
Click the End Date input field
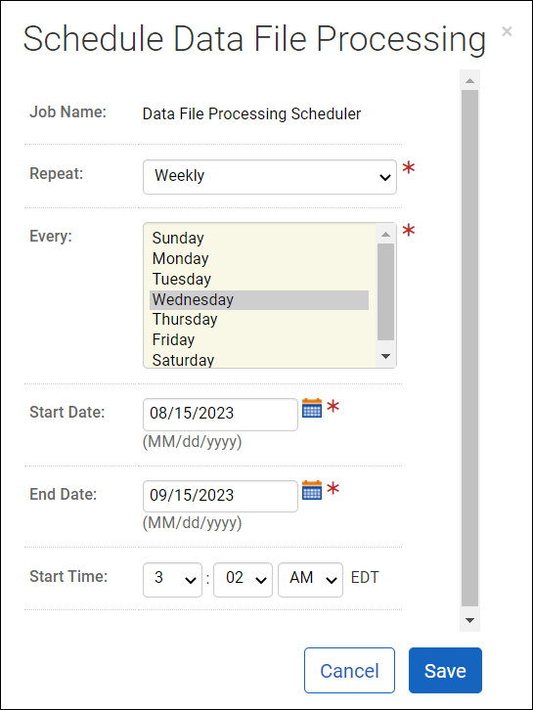221,496
